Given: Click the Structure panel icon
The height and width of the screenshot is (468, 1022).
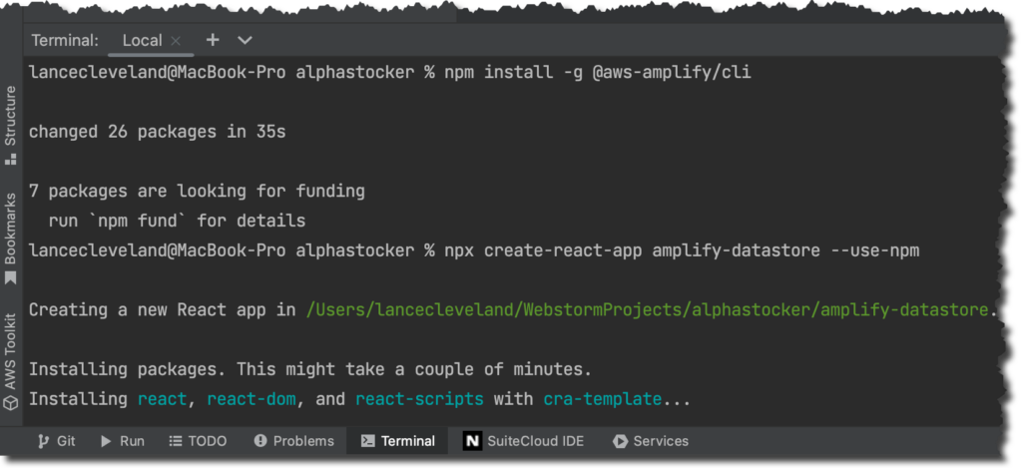Looking at the screenshot, I should point(10,159).
